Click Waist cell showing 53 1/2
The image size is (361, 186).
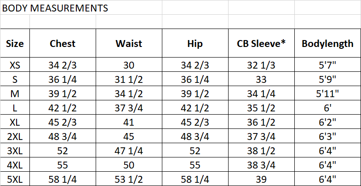[129, 179]
